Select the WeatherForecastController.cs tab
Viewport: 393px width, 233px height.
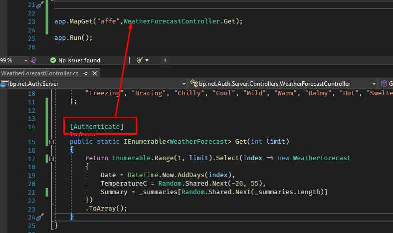[39, 73]
